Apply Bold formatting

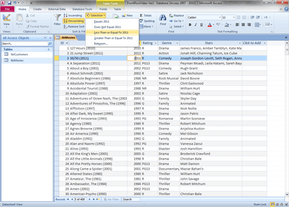pos(190,24)
